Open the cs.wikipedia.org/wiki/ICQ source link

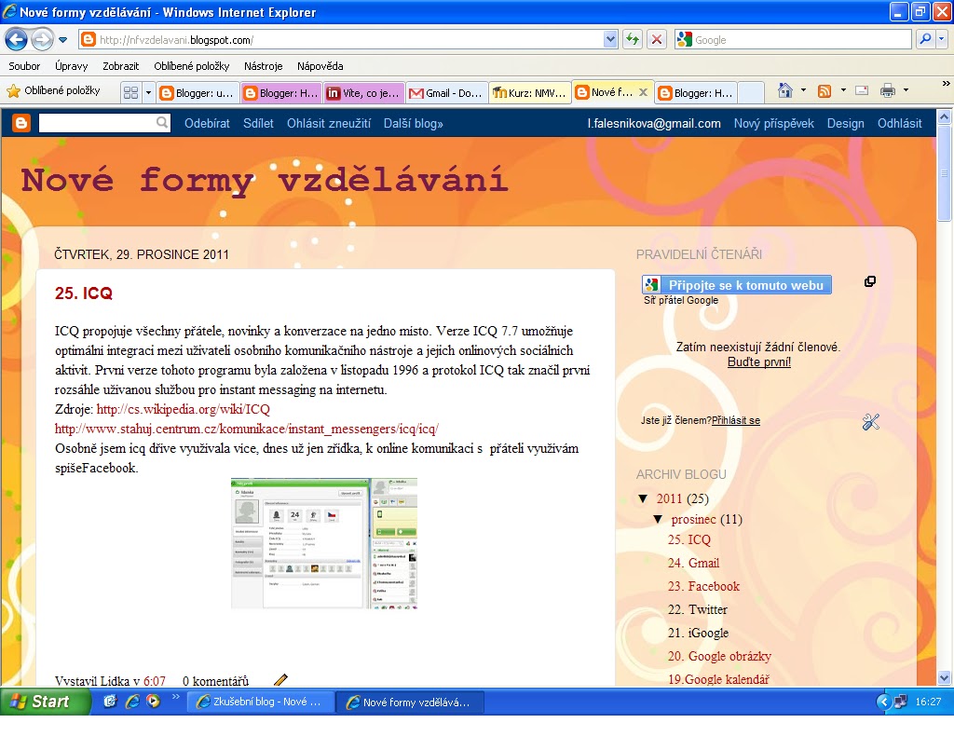(x=184, y=409)
